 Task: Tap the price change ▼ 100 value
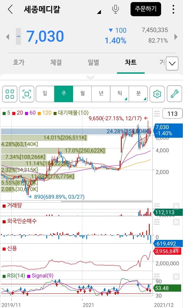coord(118,31)
